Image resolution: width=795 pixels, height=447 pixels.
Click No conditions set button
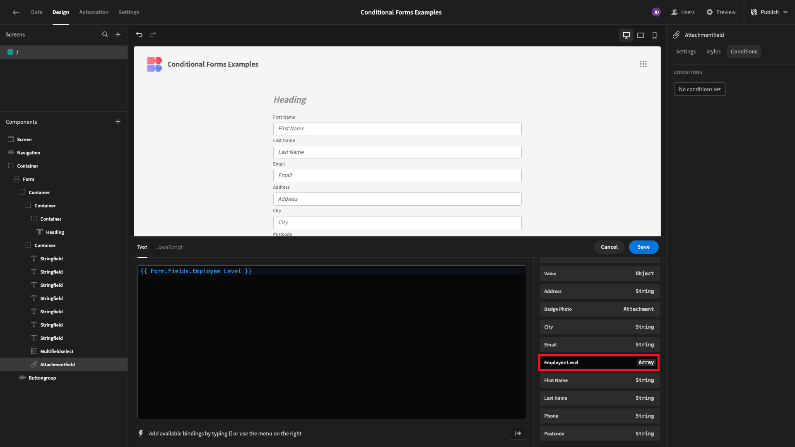[700, 89]
